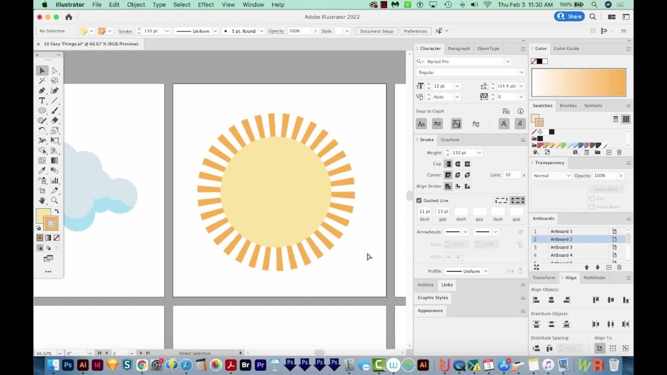Switch to the Pathfinder tab
667x375 pixels.
pyautogui.click(x=594, y=278)
